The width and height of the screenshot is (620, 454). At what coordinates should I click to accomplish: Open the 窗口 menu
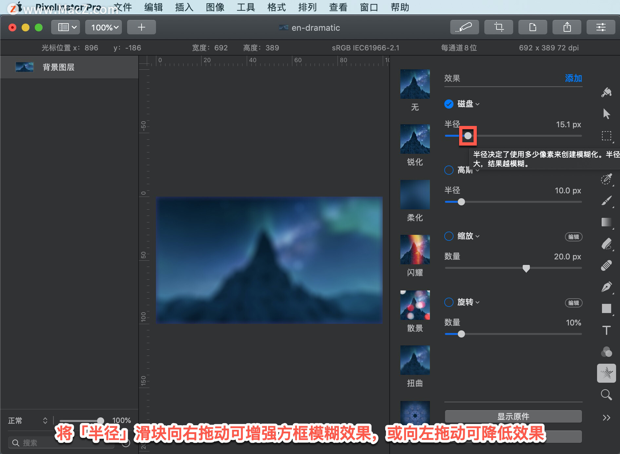pos(369,7)
